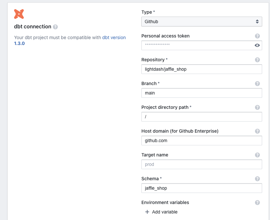The height and width of the screenshot is (220, 270).
Task: Click the Repository input showing lightdash/jaffle_shop
Action: click(201, 69)
